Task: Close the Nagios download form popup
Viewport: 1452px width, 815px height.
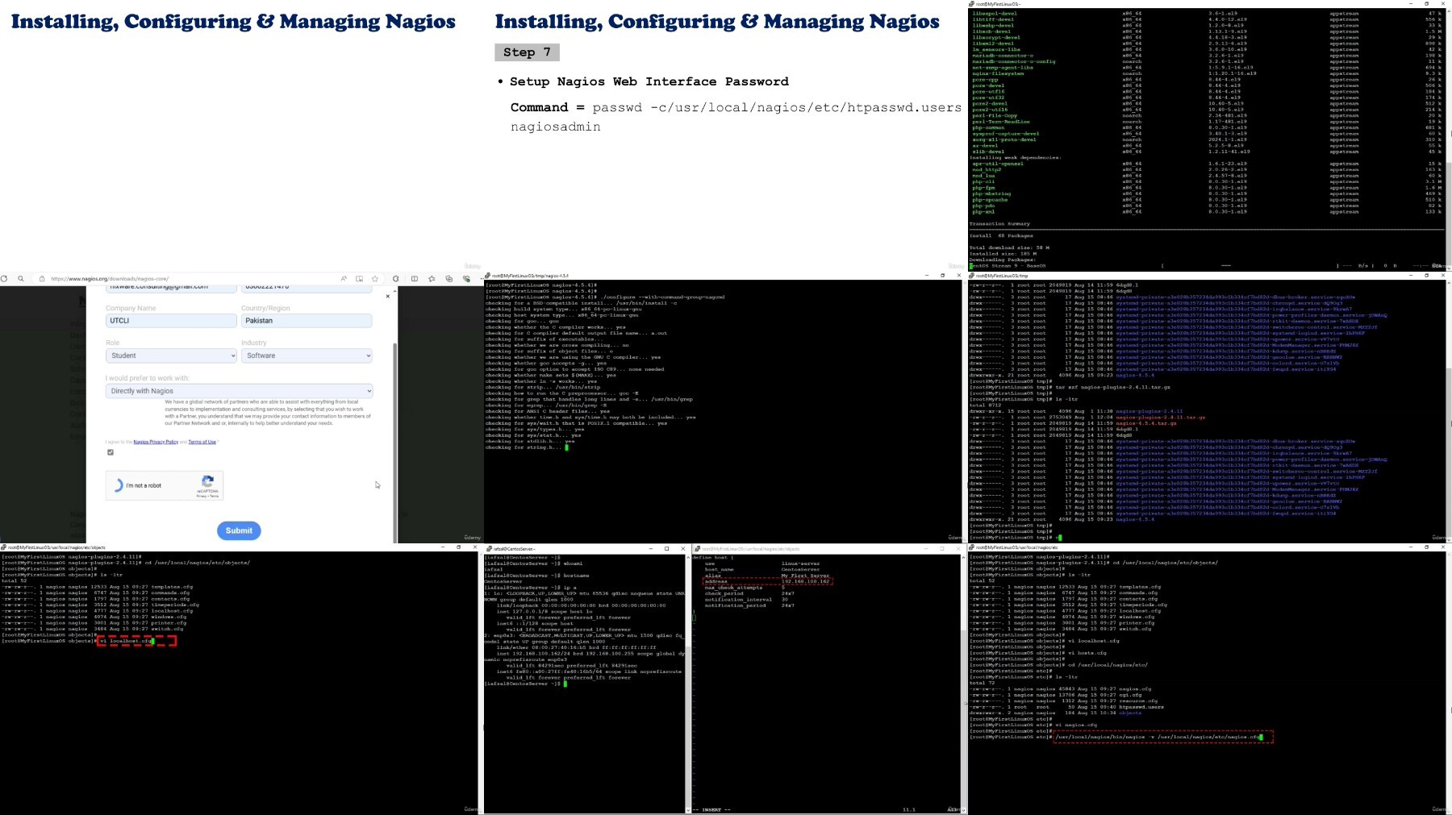Action: coord(388,296)
